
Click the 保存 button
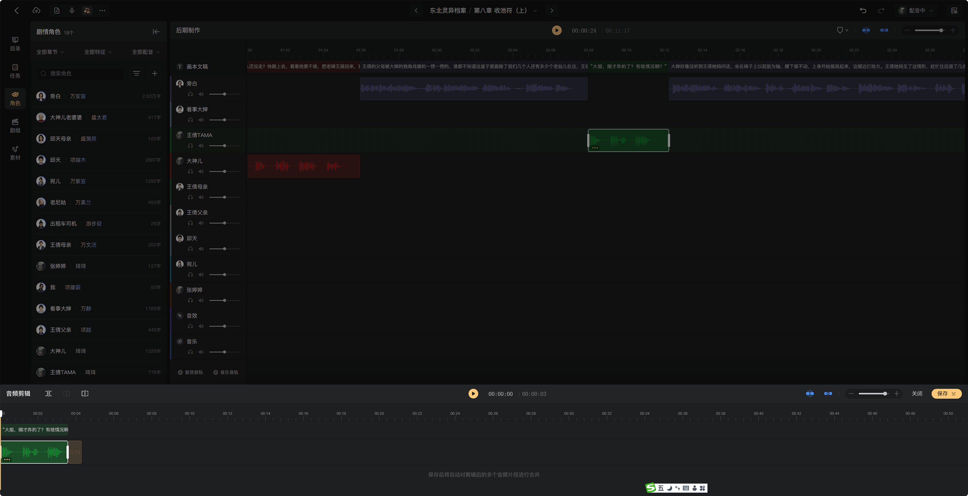tap(946, 394)
